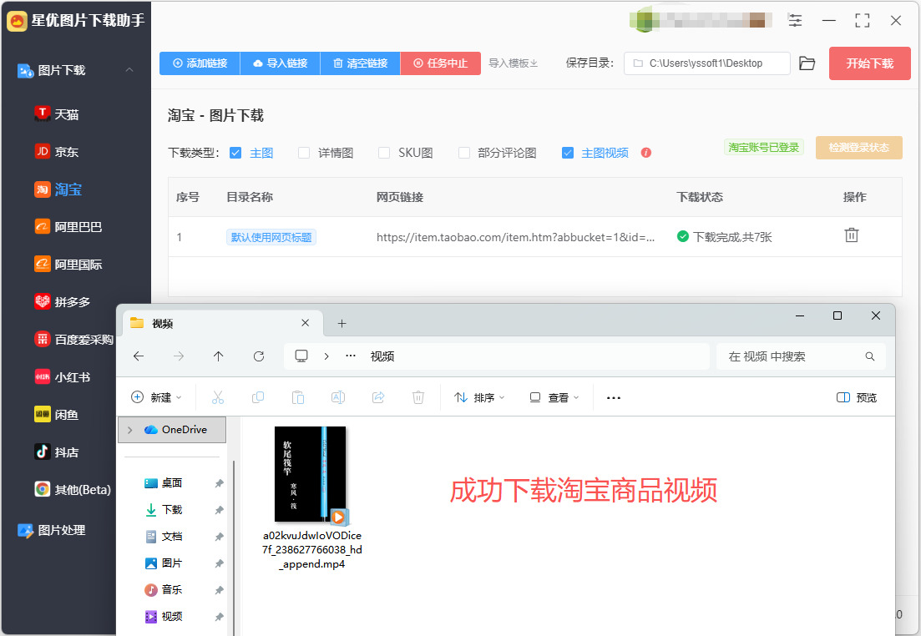Click the a02kvuJdwIoVODice7f mp4 file name

(x=312, y=550)
